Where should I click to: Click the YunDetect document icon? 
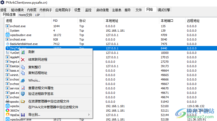(x=7, y=53)
